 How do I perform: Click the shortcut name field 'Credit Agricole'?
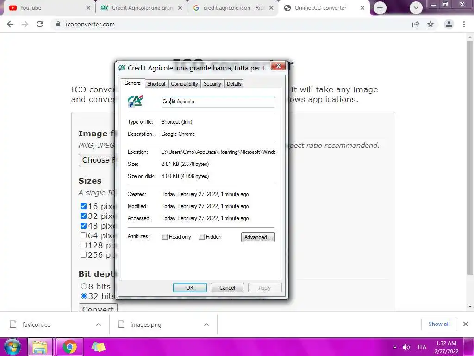pyautogui.click(x=218, y=102)
